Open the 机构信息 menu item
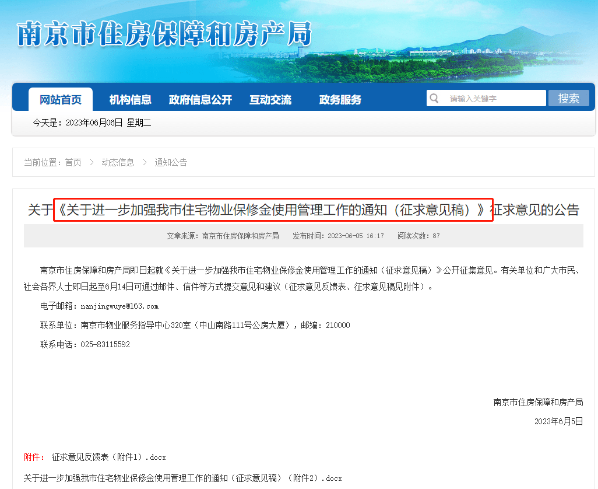Viewport: 598px width, 489px height. (131, 100)
